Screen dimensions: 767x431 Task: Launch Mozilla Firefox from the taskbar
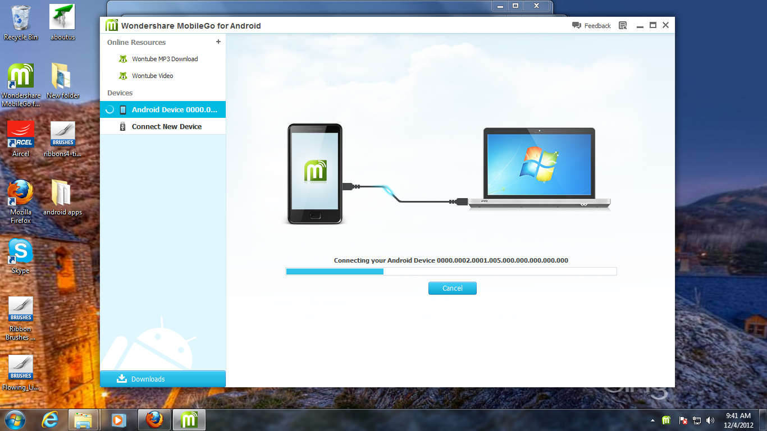click(154, 419)
